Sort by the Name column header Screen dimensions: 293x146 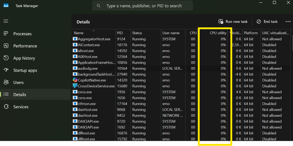point(79,33)
